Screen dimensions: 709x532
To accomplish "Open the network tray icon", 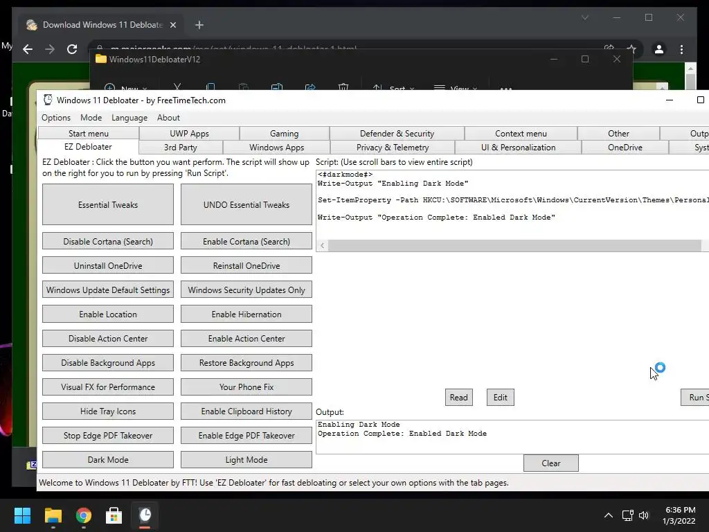I will coord(627,515).
